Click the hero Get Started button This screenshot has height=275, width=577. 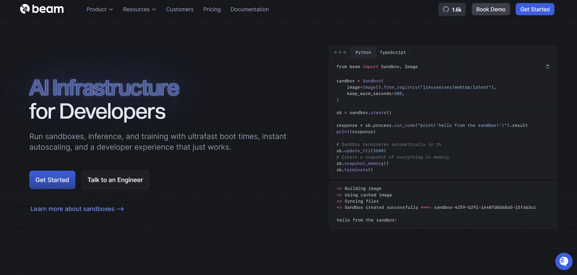pos(52,180)
